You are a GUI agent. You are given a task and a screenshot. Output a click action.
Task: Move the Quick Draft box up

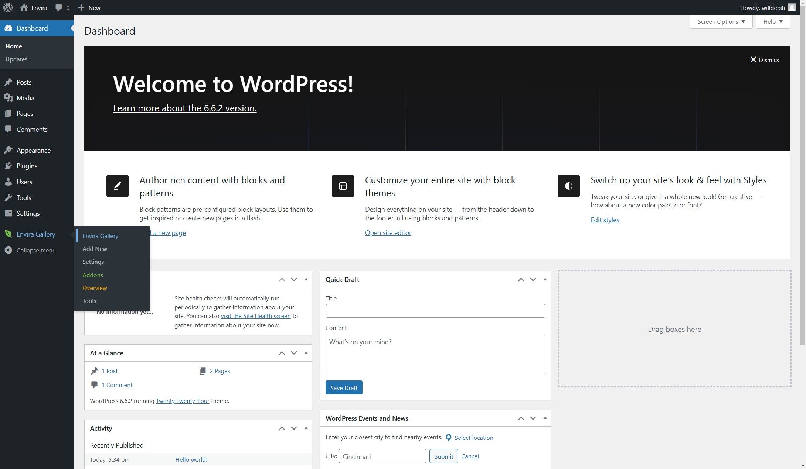click(521, 280)
